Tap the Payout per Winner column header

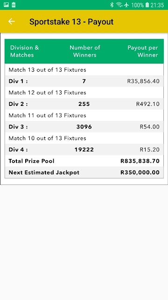[143, 51]
